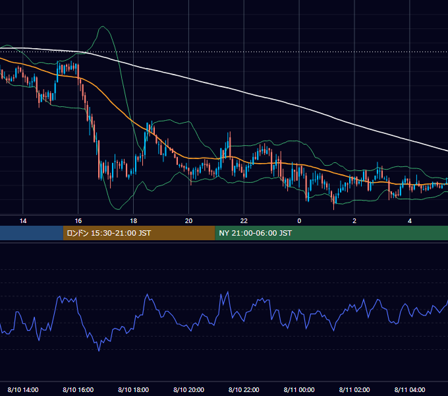Click hour label 4 on price chart axis
The height and width of the screenshot is (396, 448).
(x=410, y=221)
